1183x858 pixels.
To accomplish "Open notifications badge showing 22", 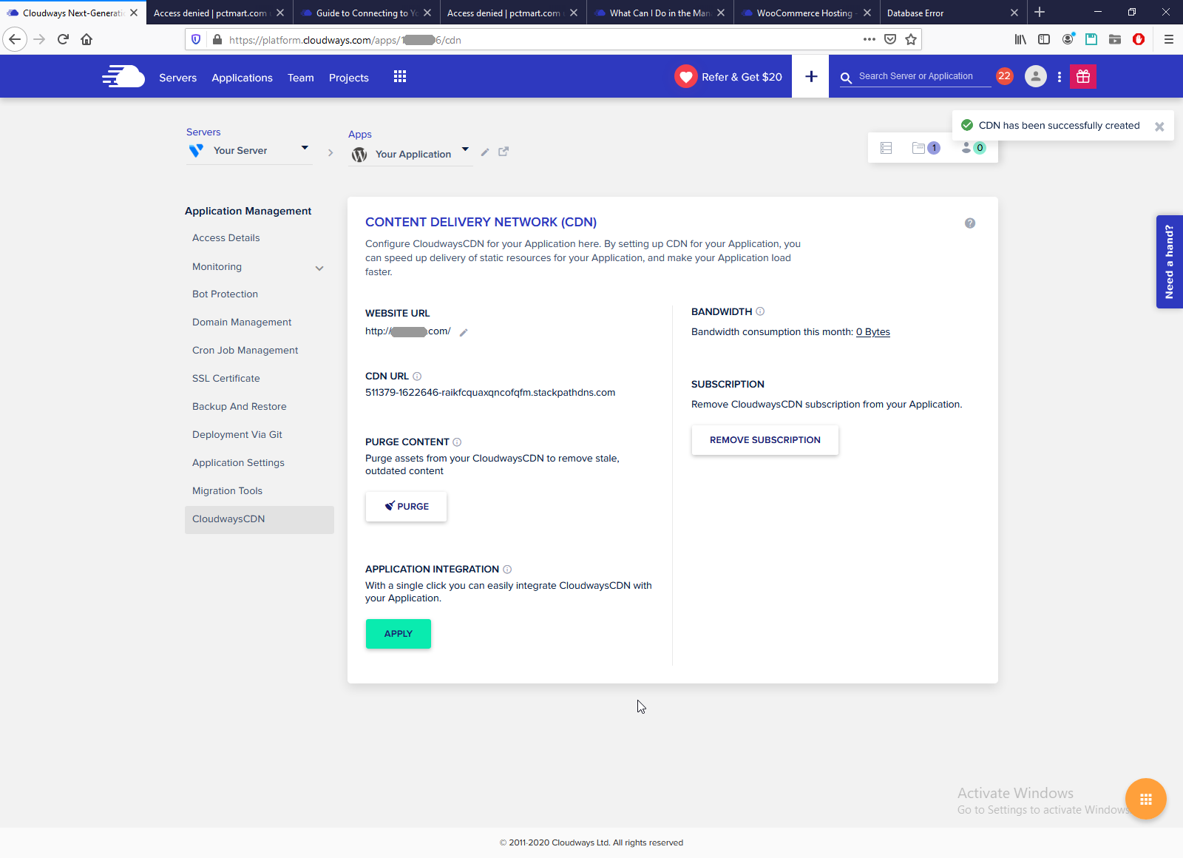I will coord(1004,75).
